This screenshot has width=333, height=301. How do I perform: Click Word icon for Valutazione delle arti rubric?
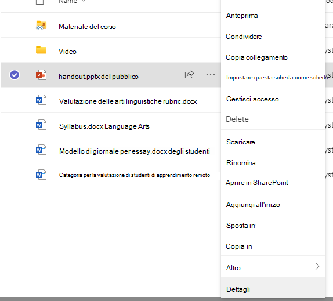[x=41, y=100]
